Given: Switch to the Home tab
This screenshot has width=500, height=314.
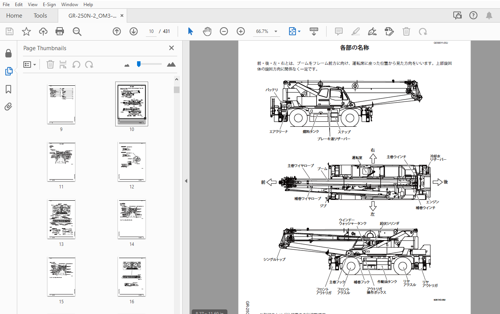Looking at the screenshot, I should click(x=14, y=16).
